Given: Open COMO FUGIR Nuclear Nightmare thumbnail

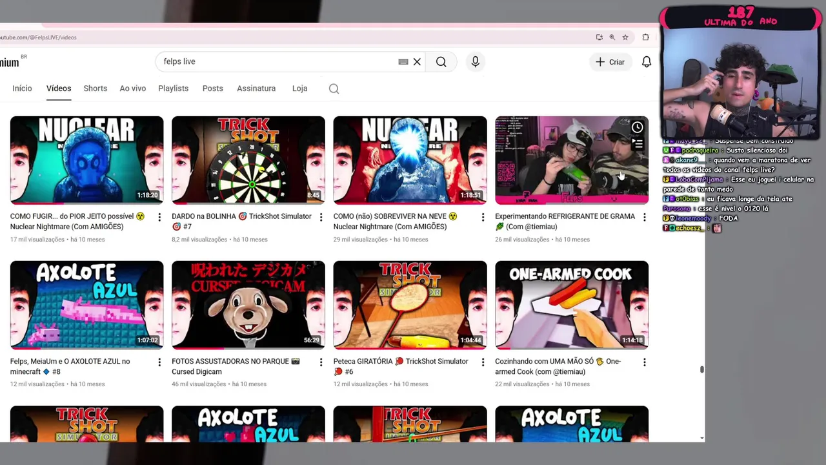Looking at the screenshot, I should coord(87,160).
